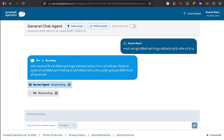Open Documentation link
The height and width of the screenshot is (140, 224).
pos(101,135)
